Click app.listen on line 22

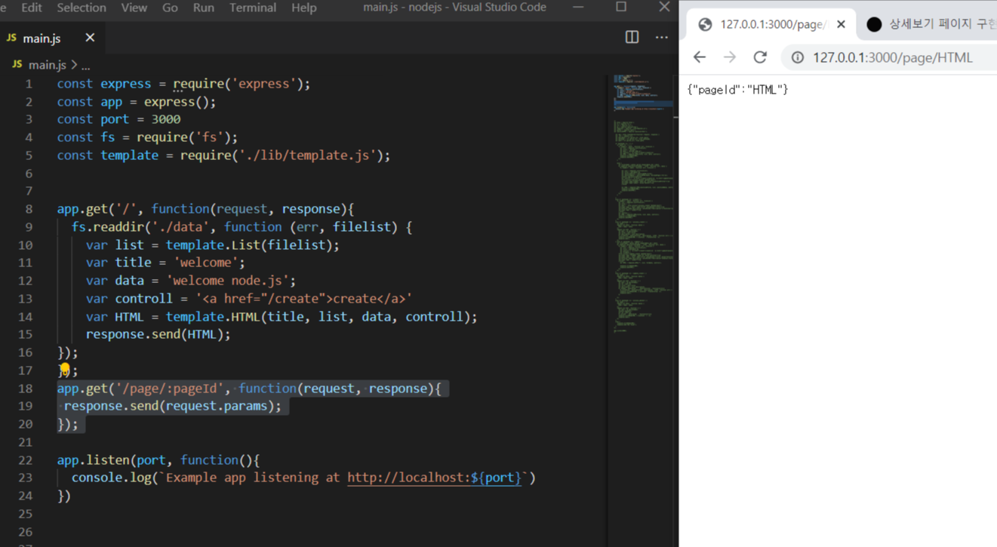[x=93, y=459]
